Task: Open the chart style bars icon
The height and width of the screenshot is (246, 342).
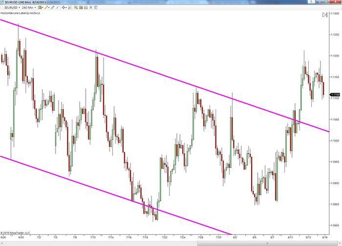Action: (40, 7)
